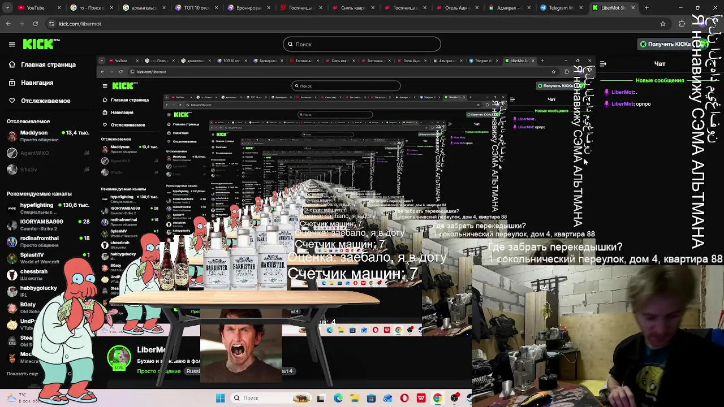Click Отслеживаемое heart icon
724x407 pixels.
click(x=12, y=101)
